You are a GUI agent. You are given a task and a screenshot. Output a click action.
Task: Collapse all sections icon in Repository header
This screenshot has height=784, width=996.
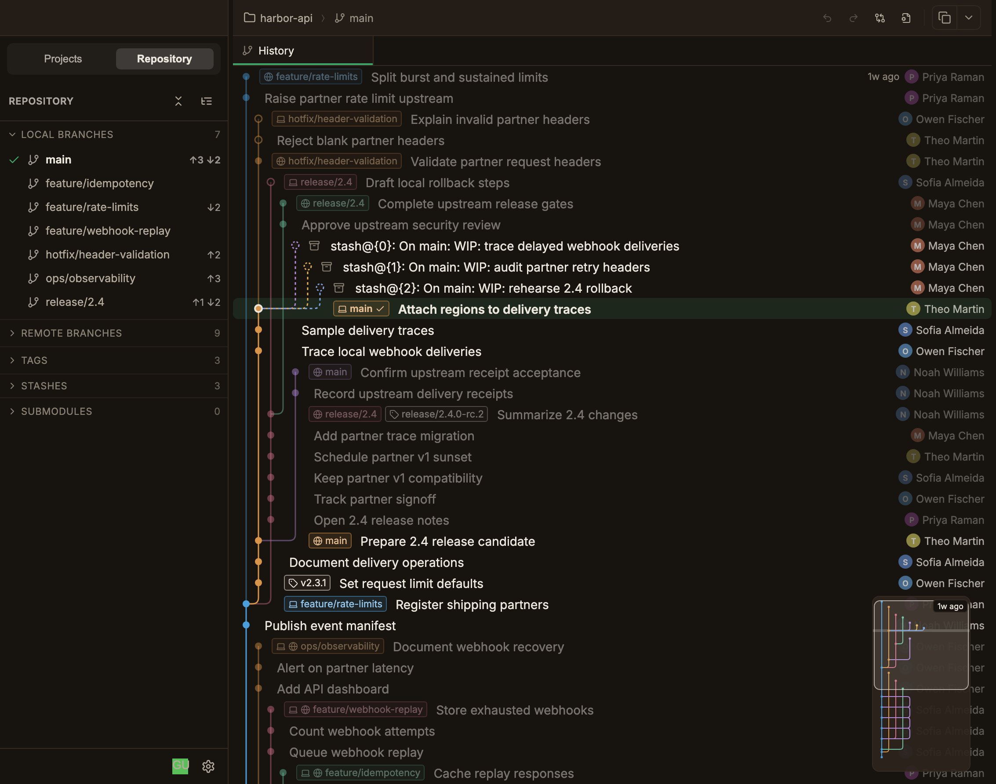[178, 101]
